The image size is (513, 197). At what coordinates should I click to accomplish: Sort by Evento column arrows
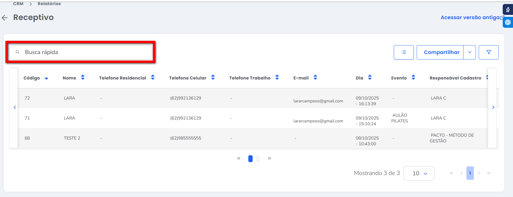tap(413, 77)
